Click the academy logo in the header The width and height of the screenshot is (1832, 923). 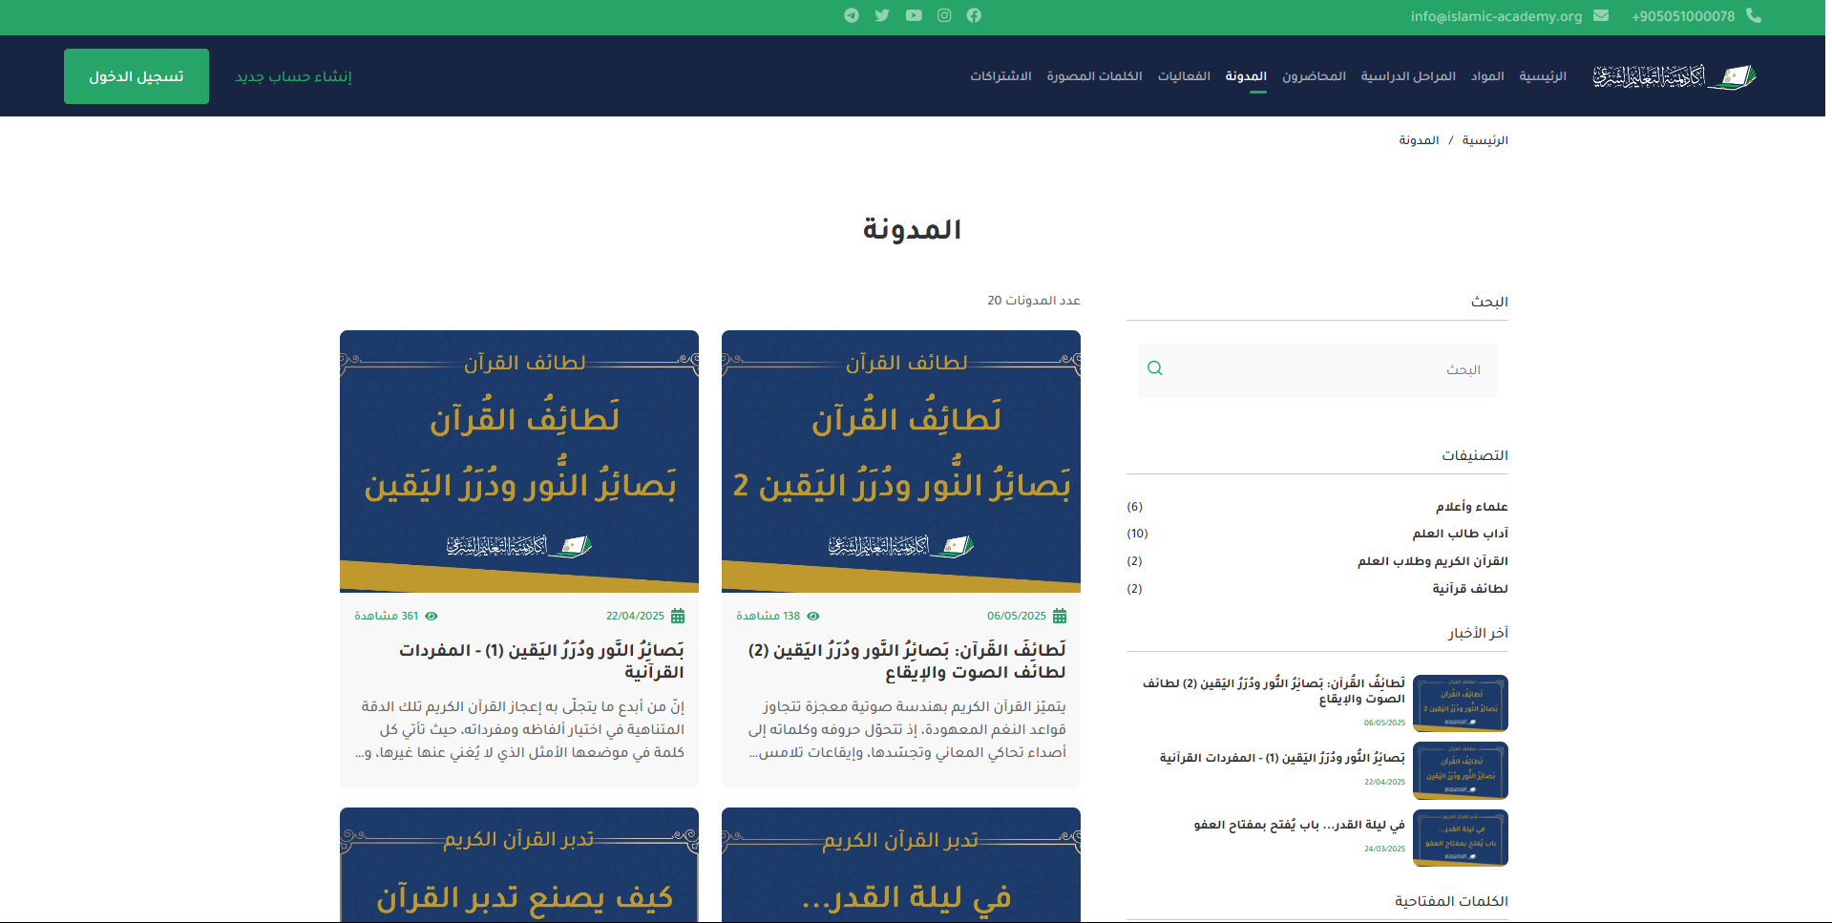1674,76
